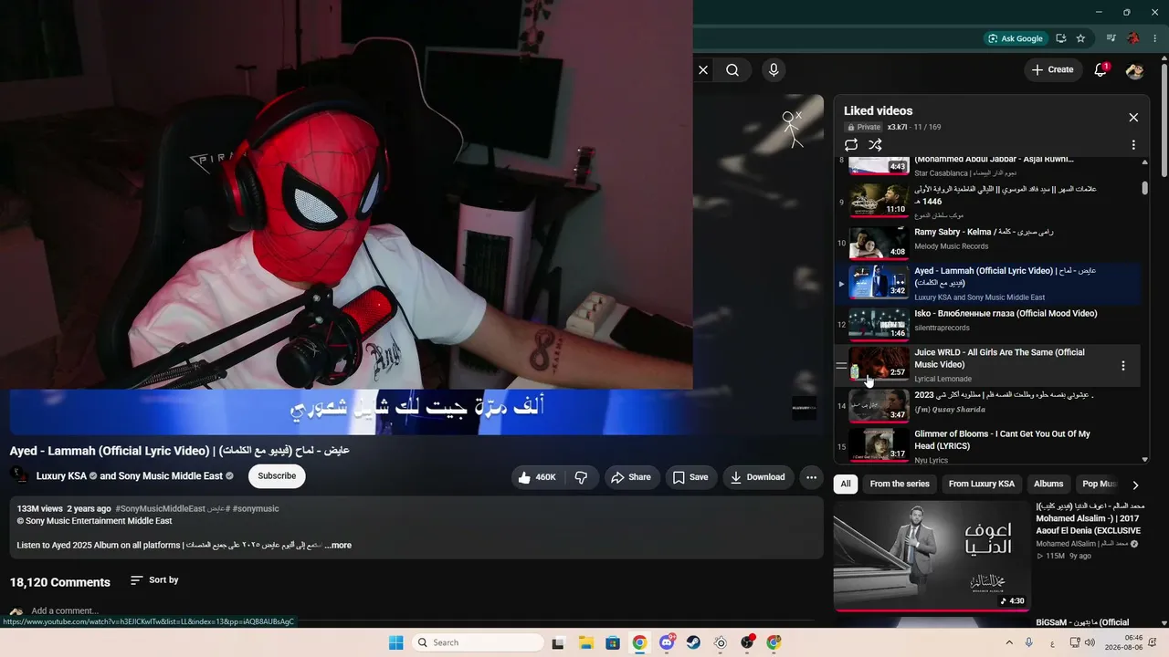The image size is (1169, 657).
Task: Select the From the series chip
Action: [900, 484]
